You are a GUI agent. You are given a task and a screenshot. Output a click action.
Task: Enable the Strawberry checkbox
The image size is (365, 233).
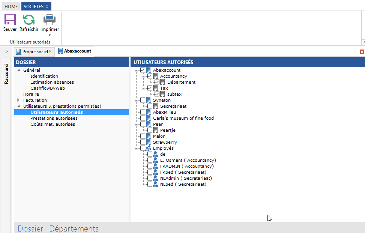143,142
